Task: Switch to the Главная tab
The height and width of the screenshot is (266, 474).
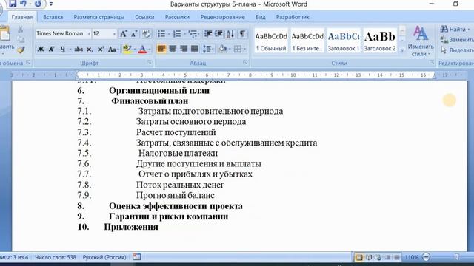Action: pyautogui.click(x=21, y=17)
